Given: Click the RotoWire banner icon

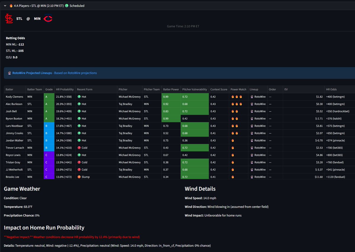Looking at the screenshot, I should click(x=9, y=73).
